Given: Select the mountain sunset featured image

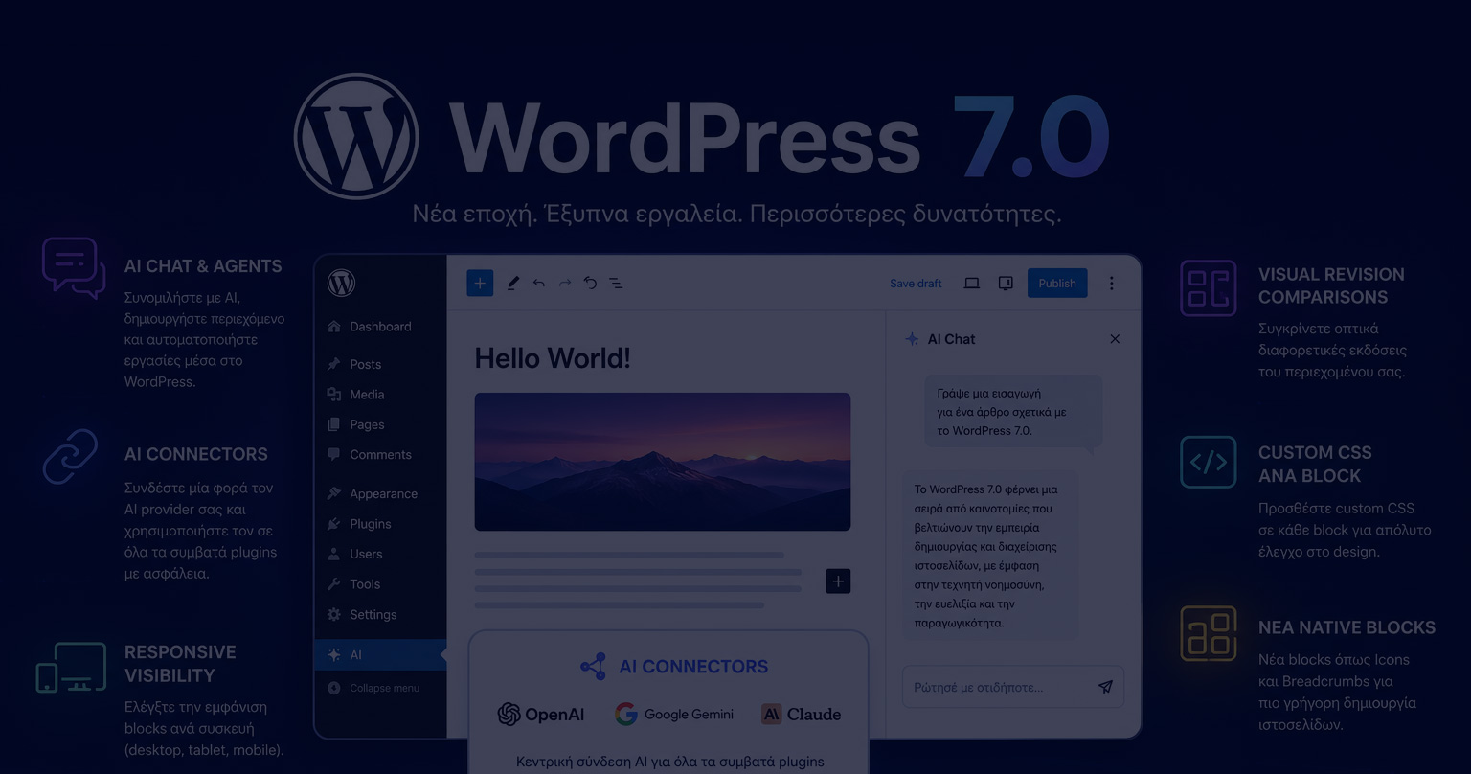Looking at the screenshot, I should (663, 462).
